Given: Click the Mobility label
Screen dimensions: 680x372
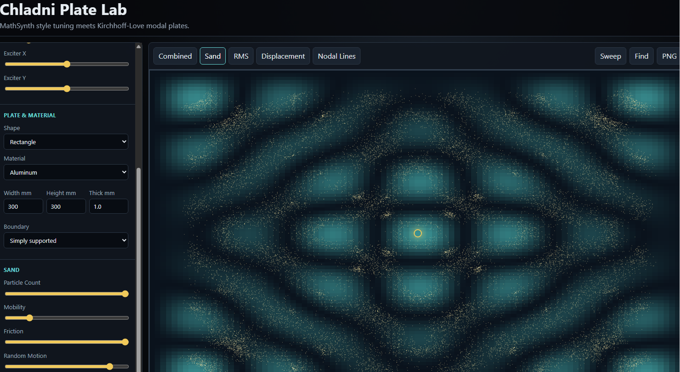Looking at the screenshot, I should [15, 307].
